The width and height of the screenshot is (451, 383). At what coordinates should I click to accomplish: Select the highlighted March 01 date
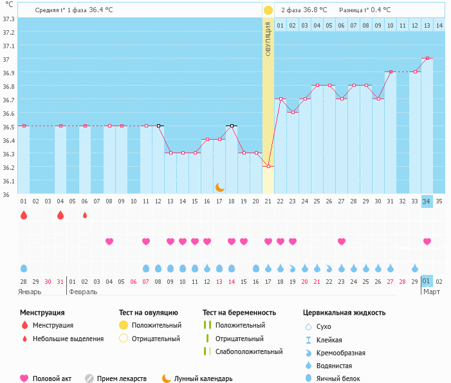pyautogui.click(x=426, y=281)
